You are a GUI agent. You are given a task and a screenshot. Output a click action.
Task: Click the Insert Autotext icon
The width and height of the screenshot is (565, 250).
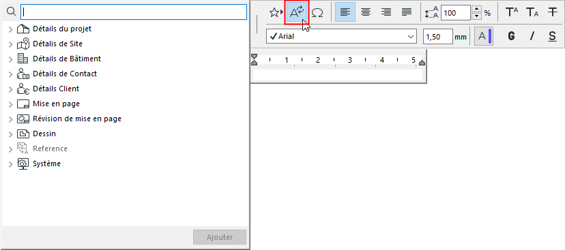coord(298,12)
